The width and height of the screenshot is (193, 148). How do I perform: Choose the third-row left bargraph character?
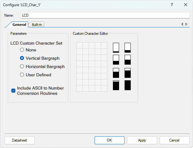pyautogui.click(x=116, y=73)
